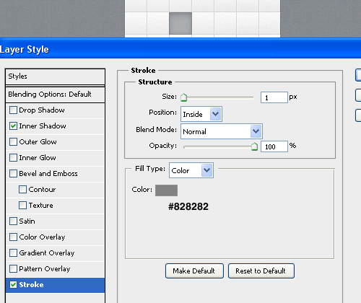Select the Gradient Overlay effect row
Image resolution: width=361 pixels, height=303 pixels.
click(x=55, y=253)
